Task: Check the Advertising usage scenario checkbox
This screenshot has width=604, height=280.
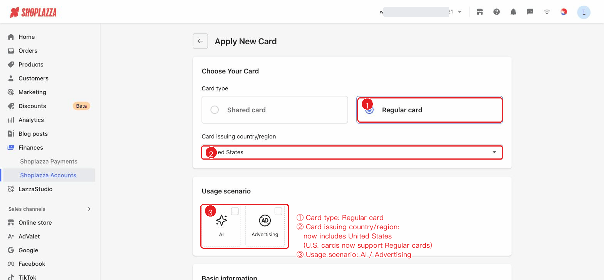Action: click(278, 211)
